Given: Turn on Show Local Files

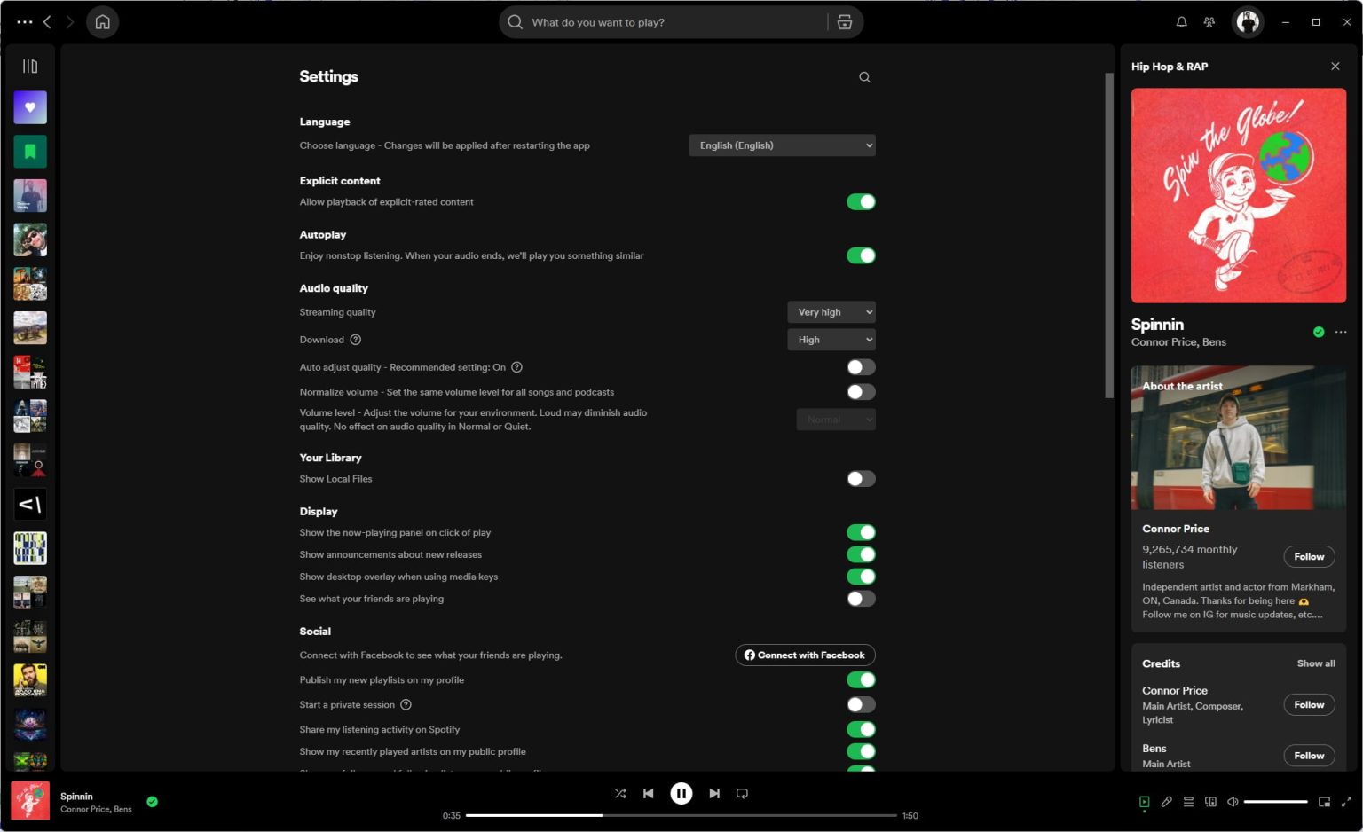Looking at the screenshot, I should (861, 479).
